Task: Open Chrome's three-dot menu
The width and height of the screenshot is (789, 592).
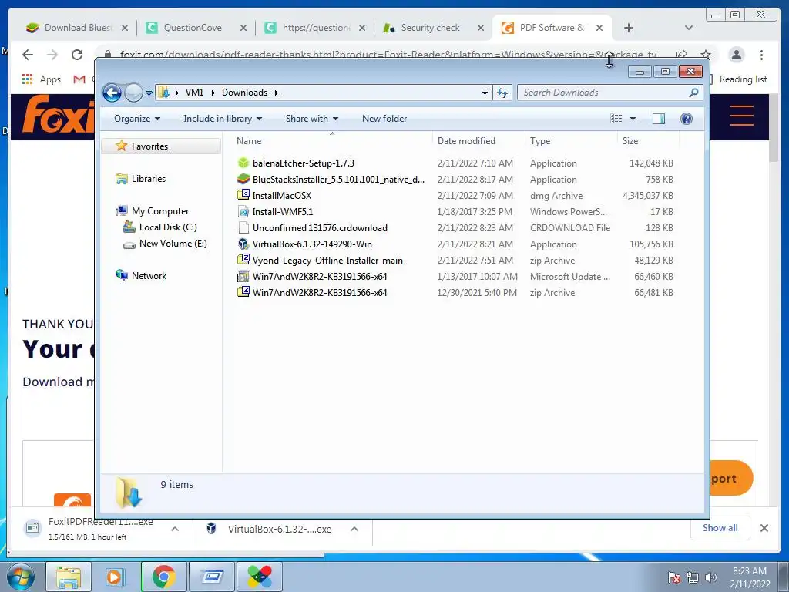Action: pos(762,55)
